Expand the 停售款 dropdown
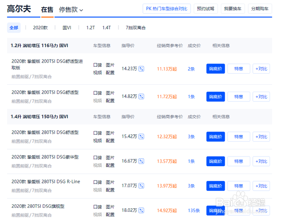This screenshot has height=221, width=281. (71, 10)
